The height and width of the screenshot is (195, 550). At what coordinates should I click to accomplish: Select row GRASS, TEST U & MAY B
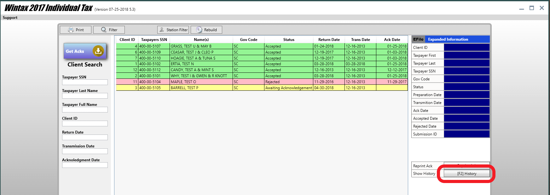click(262, 46)
